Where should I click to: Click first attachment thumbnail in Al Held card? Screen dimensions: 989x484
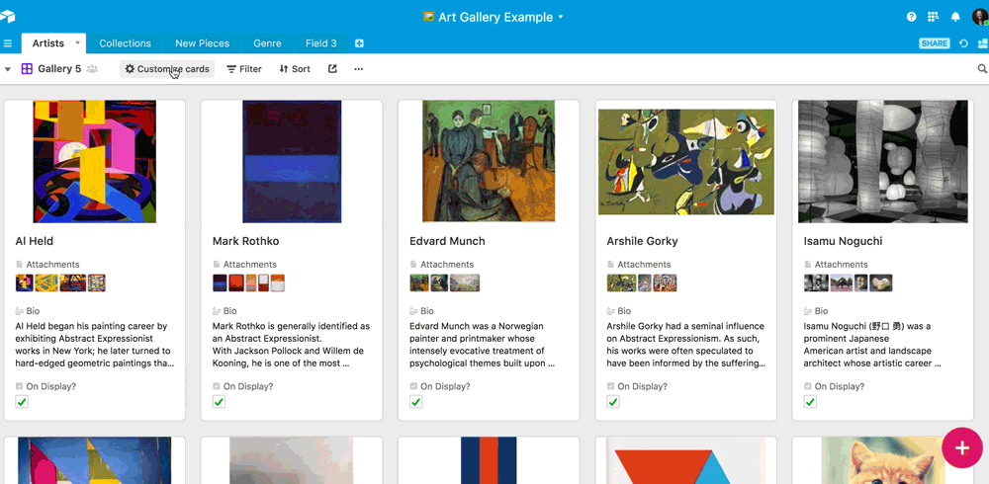click(x=24, y=282)
